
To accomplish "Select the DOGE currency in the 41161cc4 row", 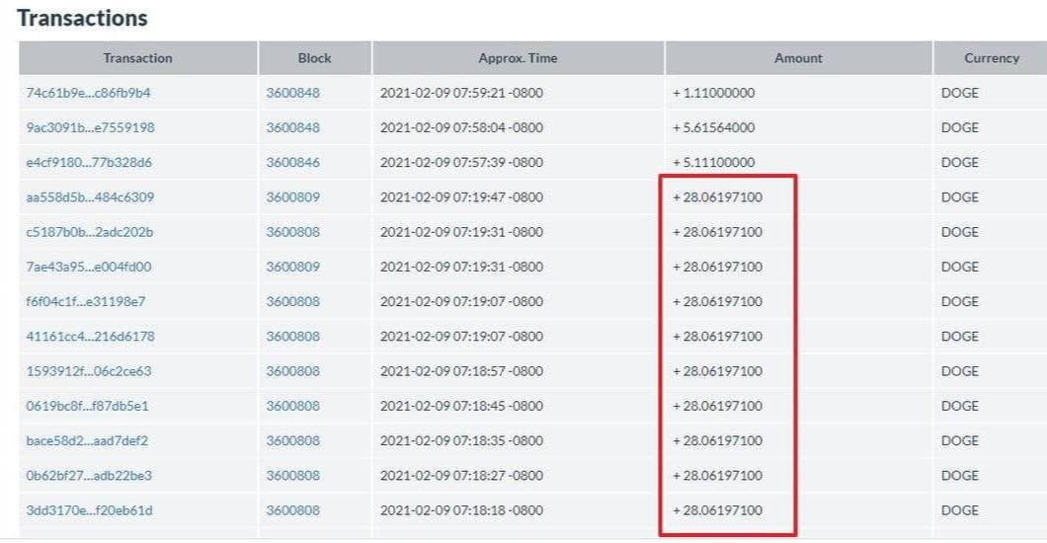I will point(959,336).
